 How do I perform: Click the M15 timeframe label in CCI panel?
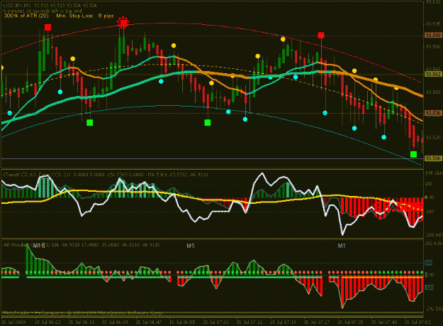tap(39, 246)
